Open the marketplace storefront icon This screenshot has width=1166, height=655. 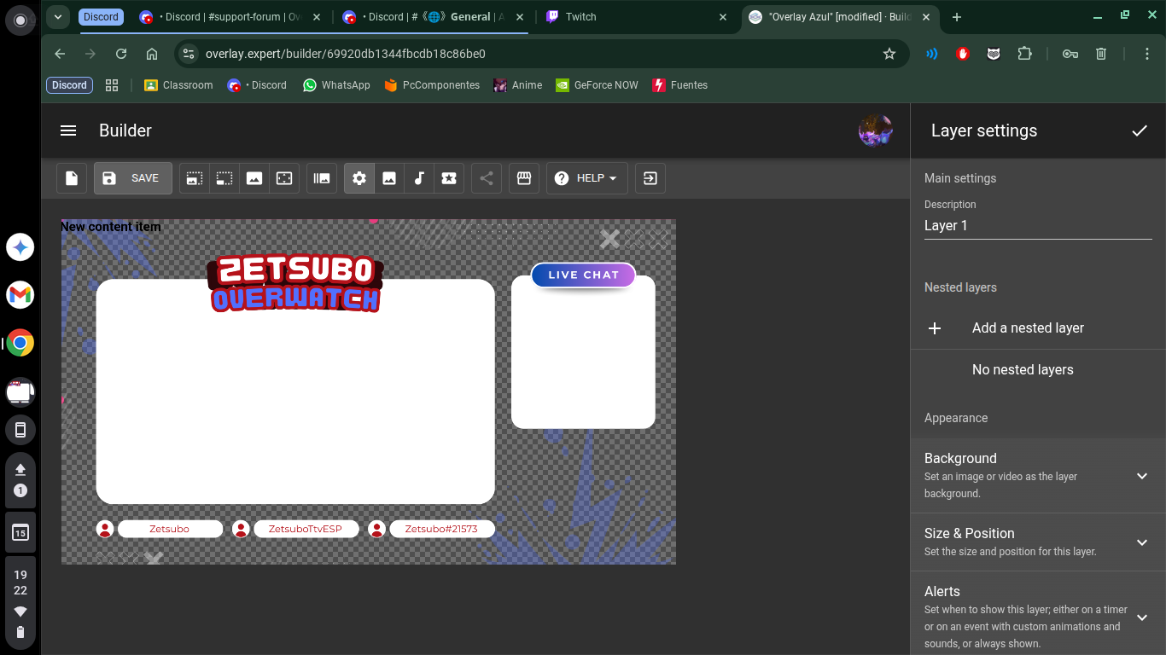pyautogui.click(x=524, y=178)
